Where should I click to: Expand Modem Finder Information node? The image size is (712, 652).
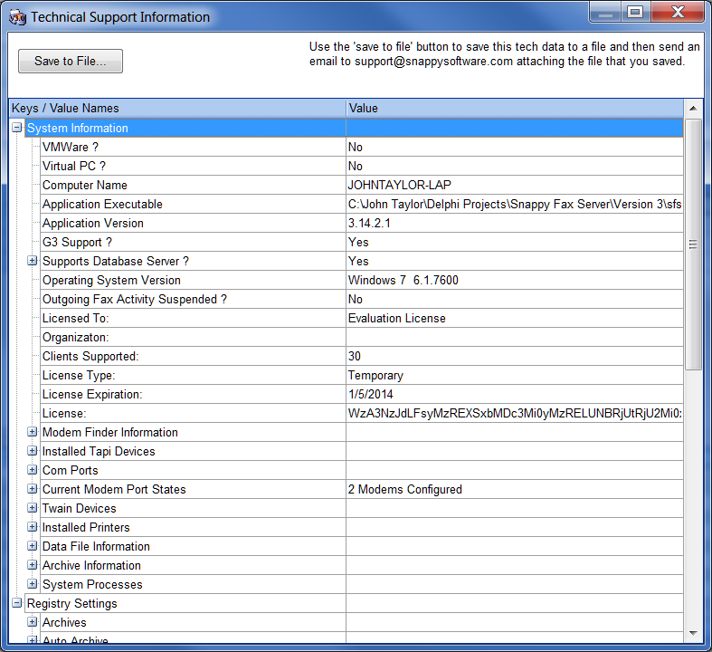(33, 432)
